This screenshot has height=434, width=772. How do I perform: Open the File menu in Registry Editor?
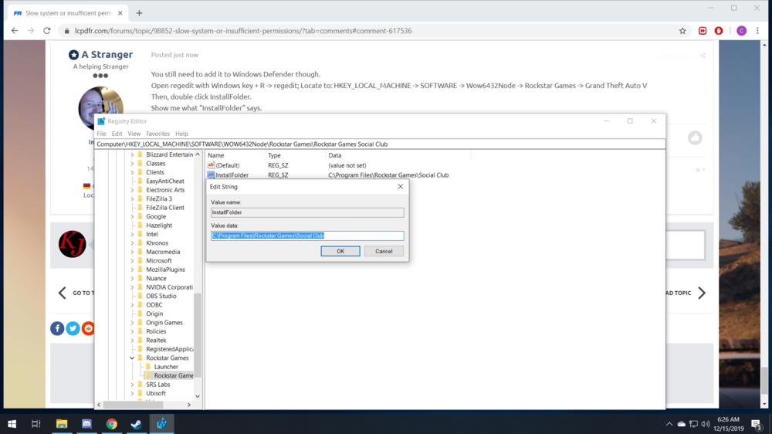(x=101, y=134)
